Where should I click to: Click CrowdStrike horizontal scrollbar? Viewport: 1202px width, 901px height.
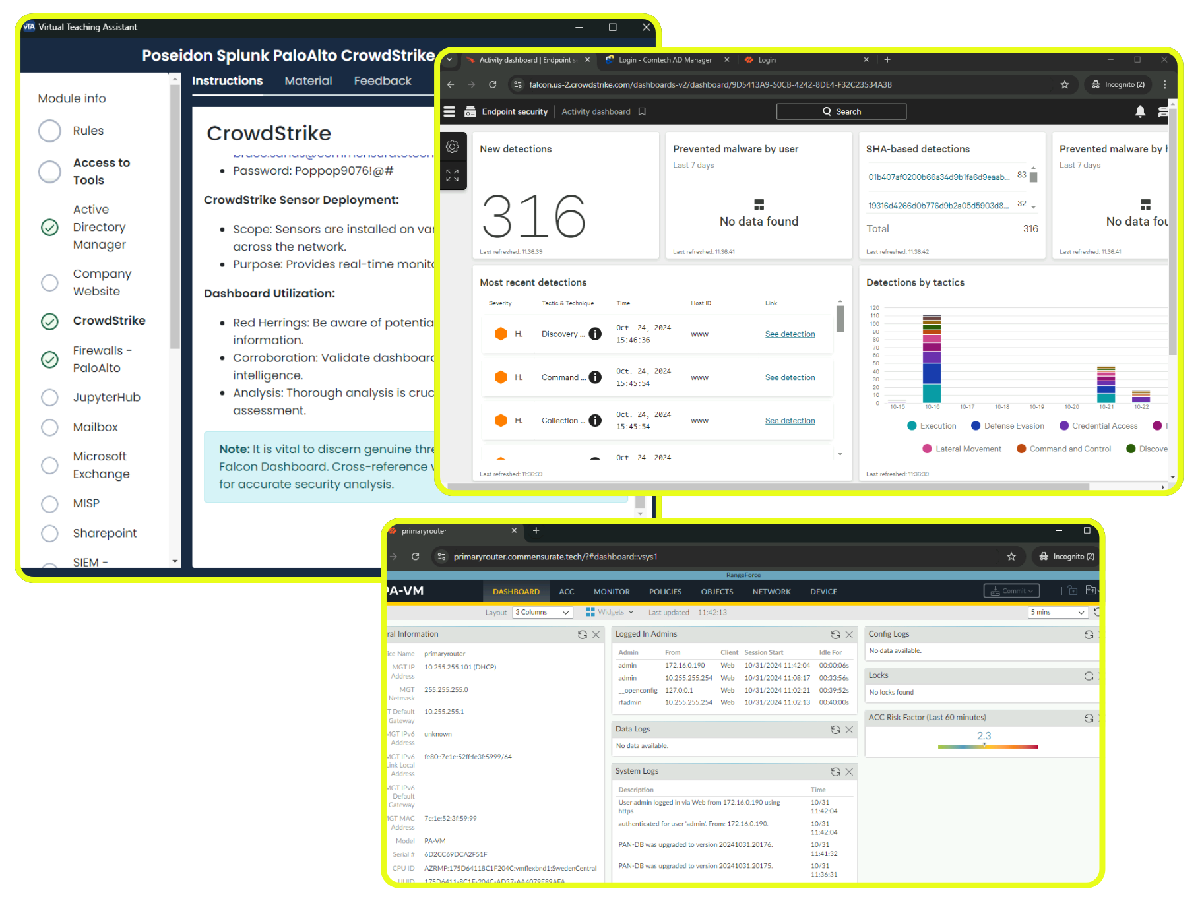click(x=769, y=487)
